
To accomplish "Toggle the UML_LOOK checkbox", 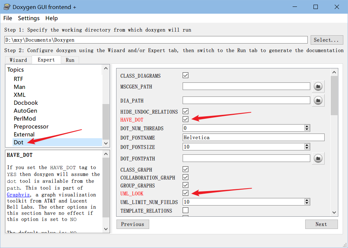I will point(186,193).
